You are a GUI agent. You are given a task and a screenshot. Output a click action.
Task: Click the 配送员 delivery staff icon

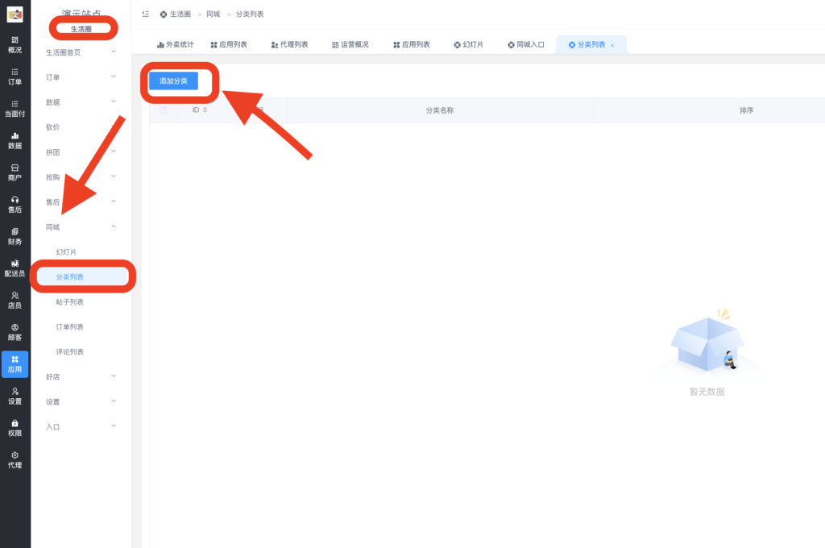click(15, 269)
